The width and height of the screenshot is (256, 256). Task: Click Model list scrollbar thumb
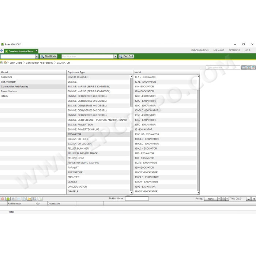pos(198,84)
